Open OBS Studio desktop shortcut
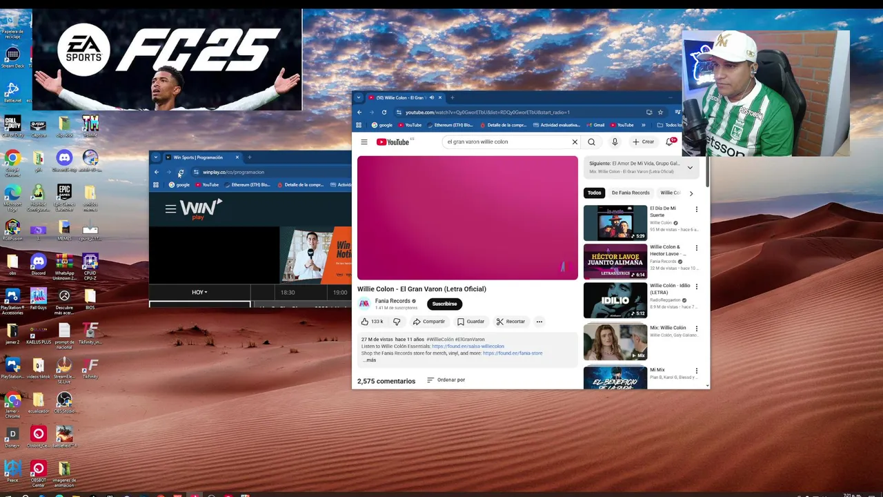 [x=64, y=403]
